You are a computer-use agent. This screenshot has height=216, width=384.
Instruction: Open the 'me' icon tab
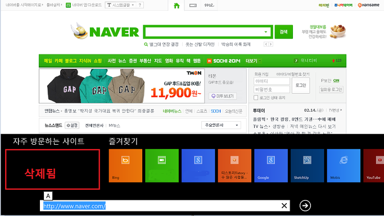click(209, 5)
